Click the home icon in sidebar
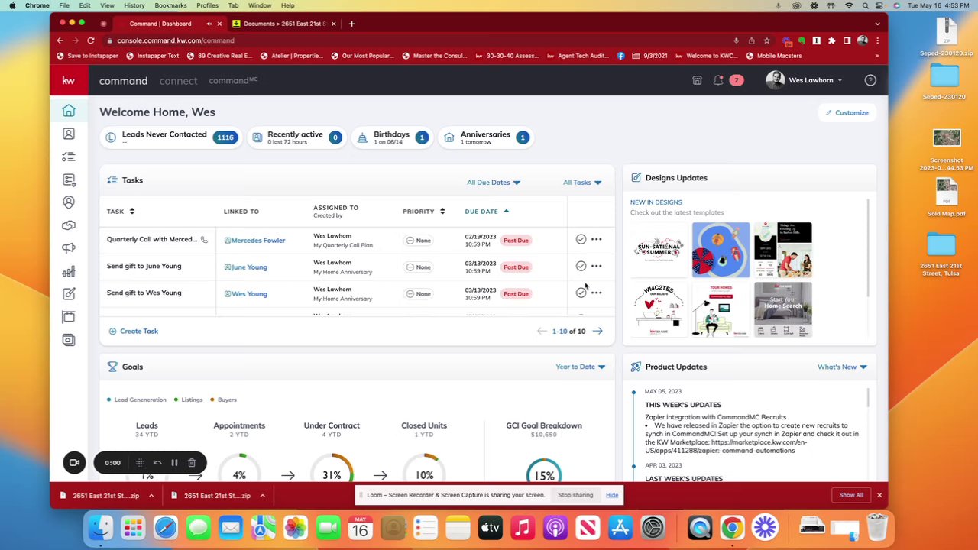The width and height of the screenshot is (978, 550). coord(69,111)
